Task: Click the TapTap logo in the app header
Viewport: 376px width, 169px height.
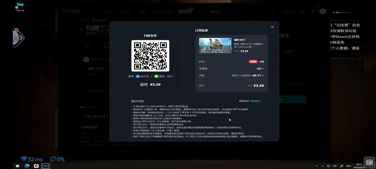Action: point(71,11)
